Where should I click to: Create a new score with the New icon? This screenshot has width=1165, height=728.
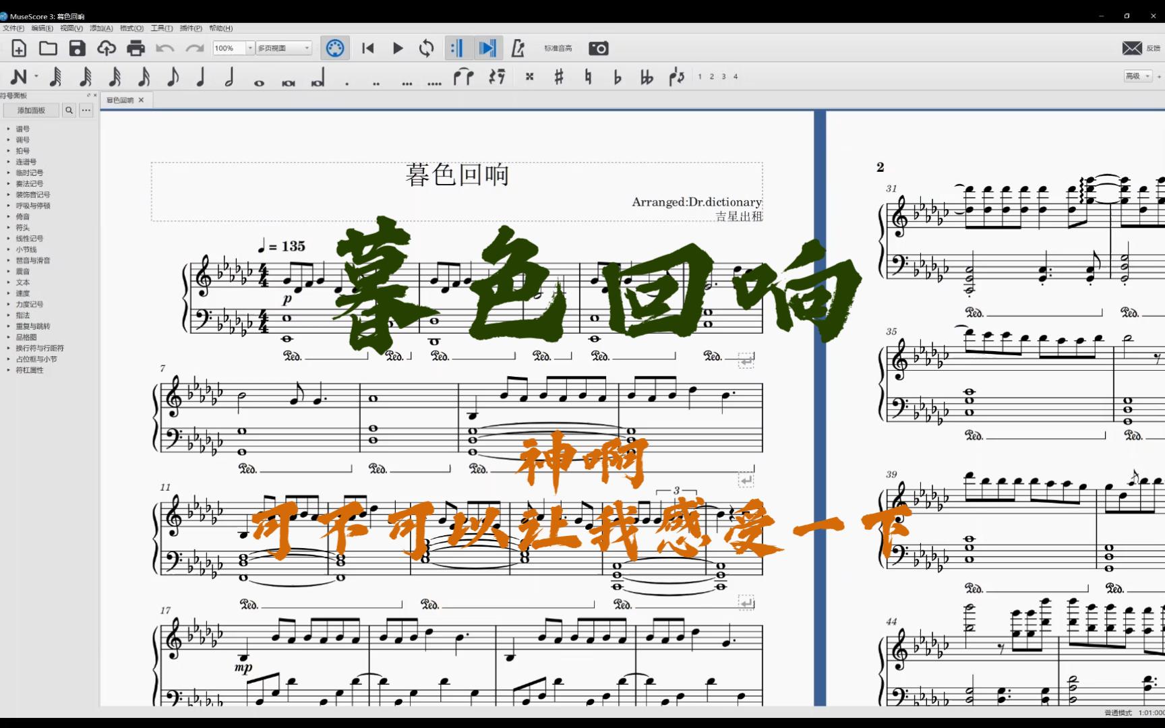pos(19,49)
